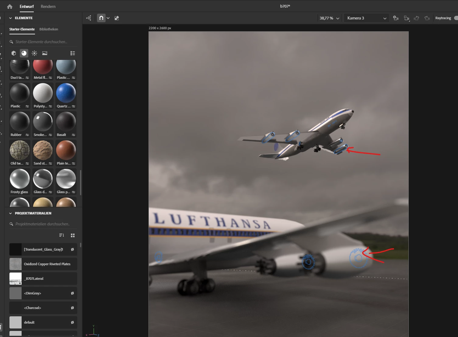Select the Duct tape material

pos(20,67)
